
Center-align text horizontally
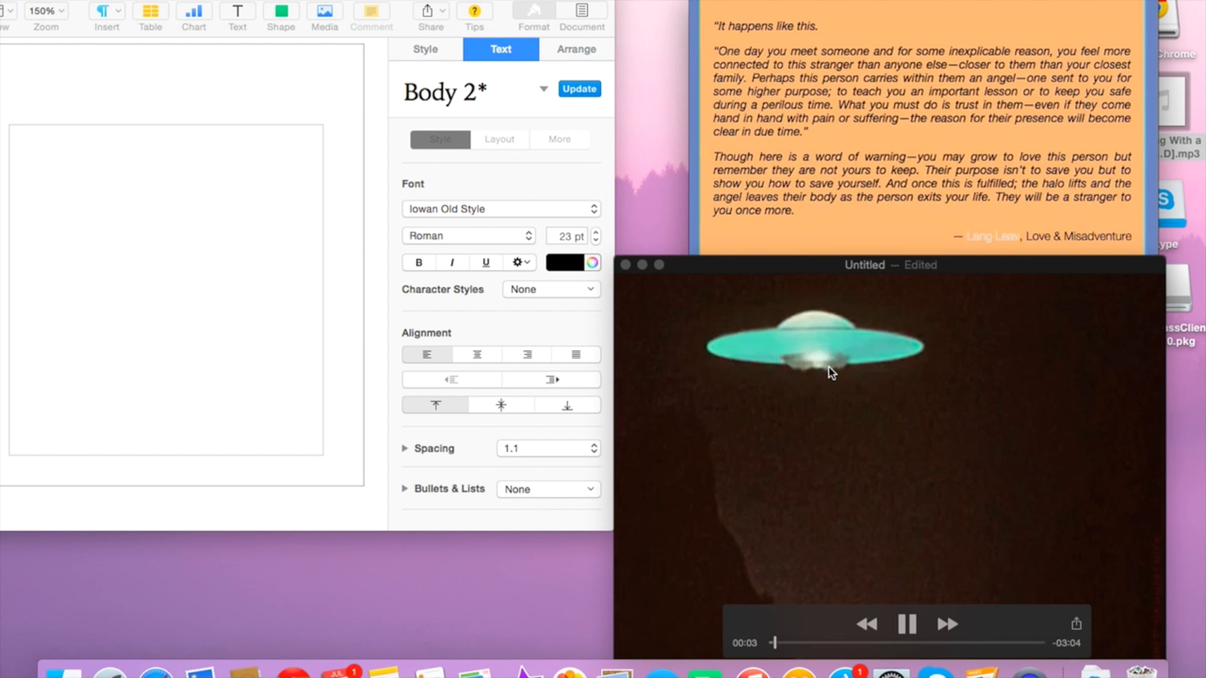tap(477, 355)
